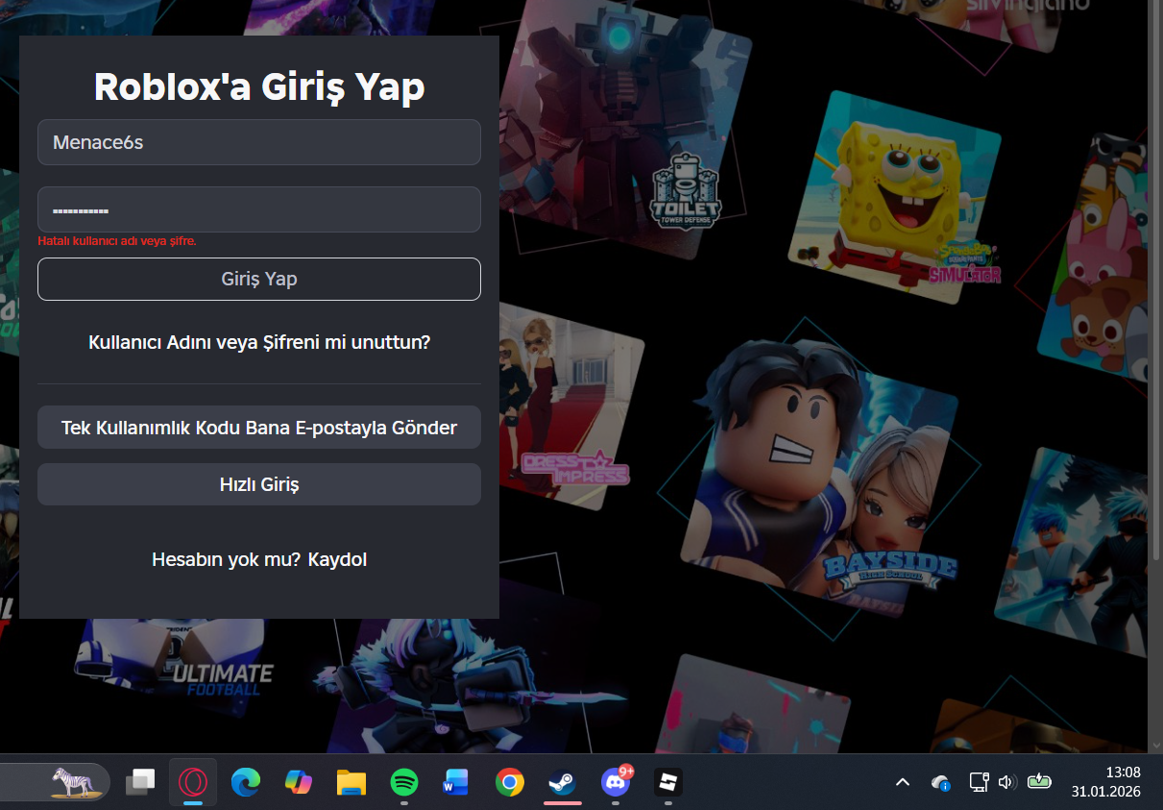Open File Explorer from the taskbar
Viewport: 1163px width, 810px height.
point(351,783)
